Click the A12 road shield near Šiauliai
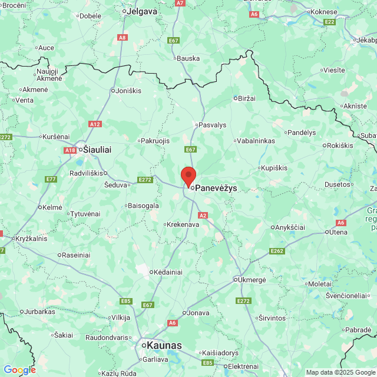The height and width of the screenshot is (377, 377). point(95,124)
